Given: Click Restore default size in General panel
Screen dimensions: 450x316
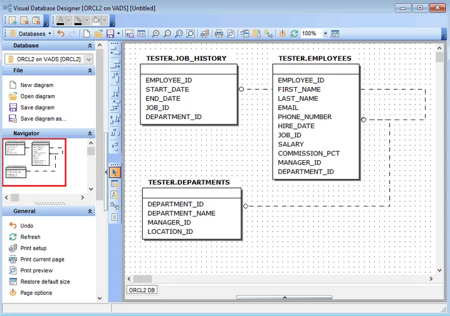Looking at the screenshot, I should tap(45, 282).
